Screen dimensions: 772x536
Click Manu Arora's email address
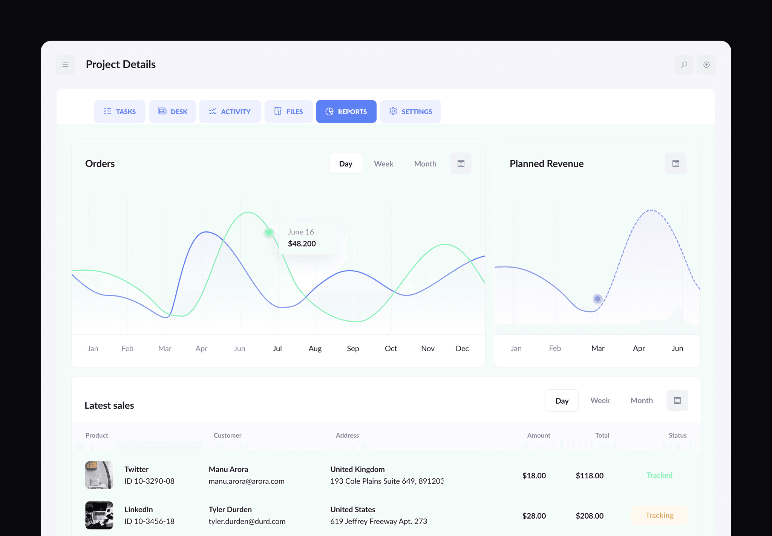click(x=247, y=481)
